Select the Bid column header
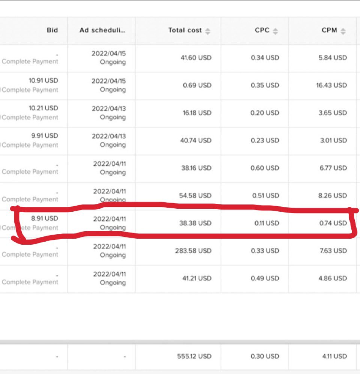This screenshot has height=374, width=360. [52, 30]
